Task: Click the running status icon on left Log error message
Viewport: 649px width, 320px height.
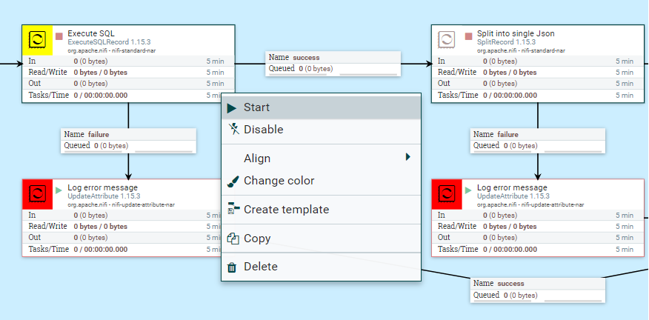Action: pyautogui.click(x=59, y=190)
